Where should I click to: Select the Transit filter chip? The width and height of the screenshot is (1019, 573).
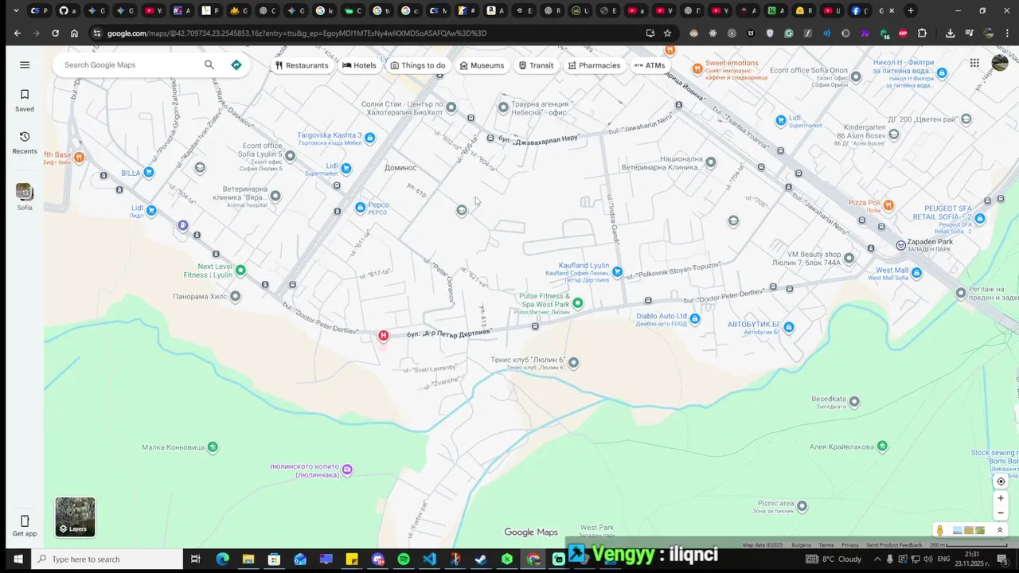[536, 65]
